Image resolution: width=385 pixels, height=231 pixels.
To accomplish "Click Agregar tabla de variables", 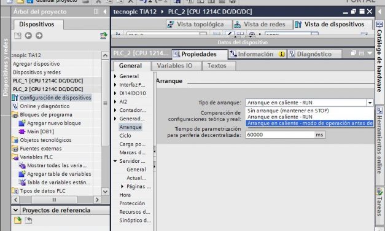I will (59, 174).
